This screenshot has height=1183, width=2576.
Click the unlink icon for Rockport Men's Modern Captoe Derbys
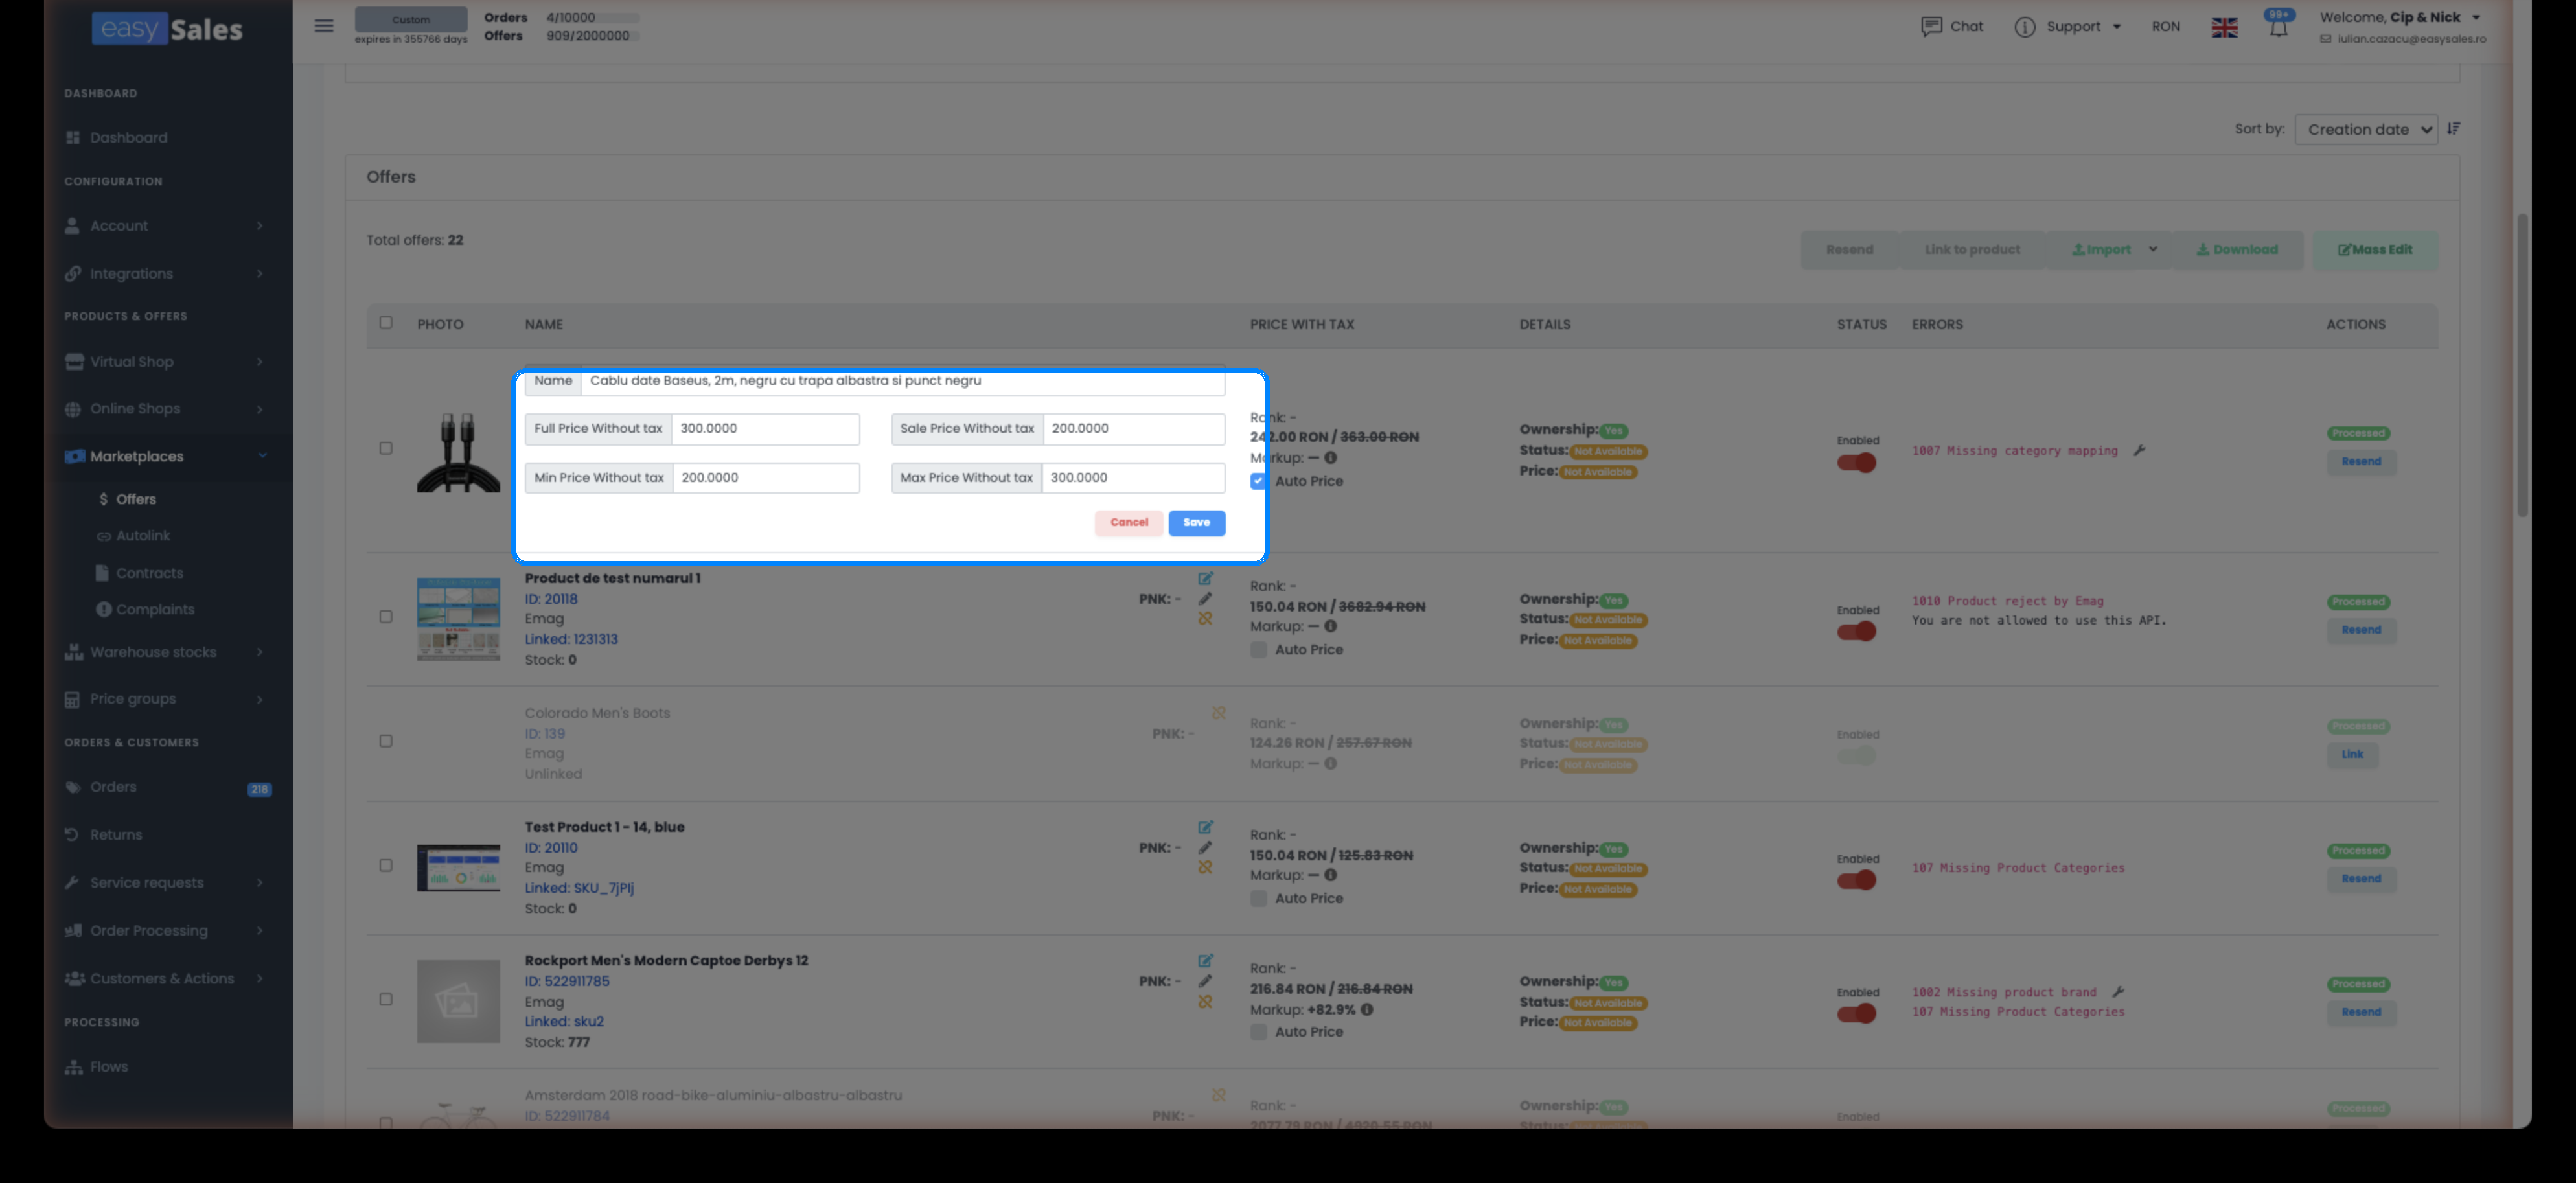[1205, 1002]
